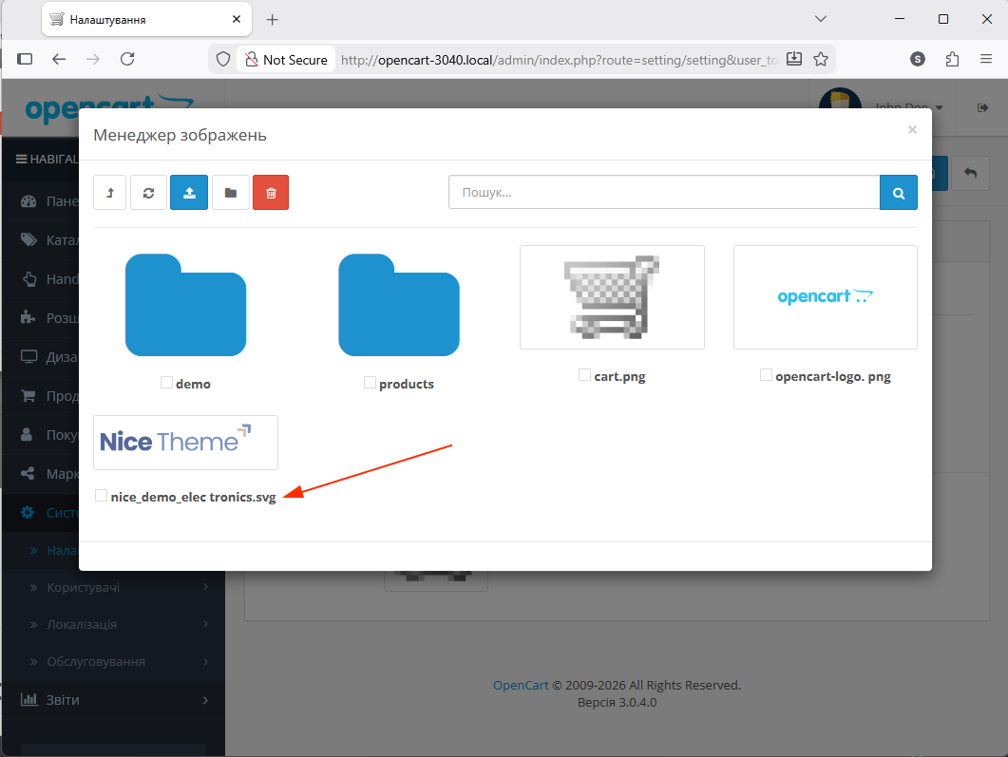Toggle the НАВІГАЦІЯ hamburger menu

coord(21,159)
